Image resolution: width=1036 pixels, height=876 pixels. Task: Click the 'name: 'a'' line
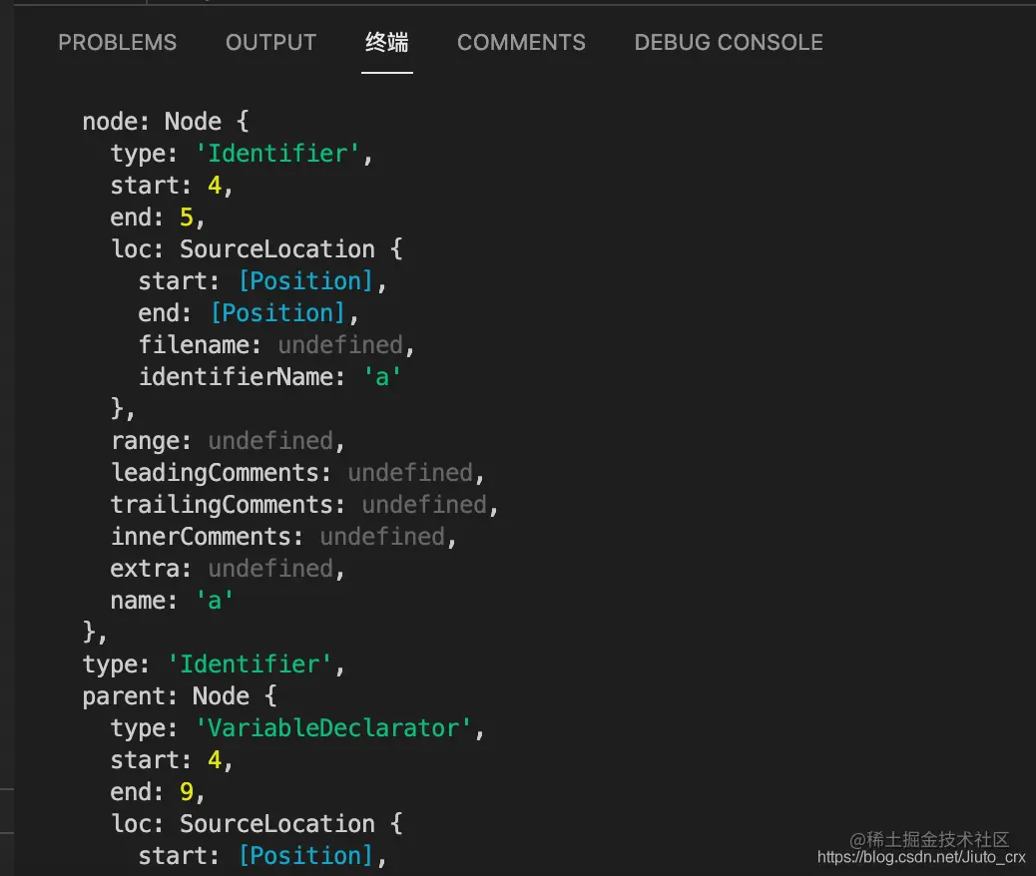point(172,600)
